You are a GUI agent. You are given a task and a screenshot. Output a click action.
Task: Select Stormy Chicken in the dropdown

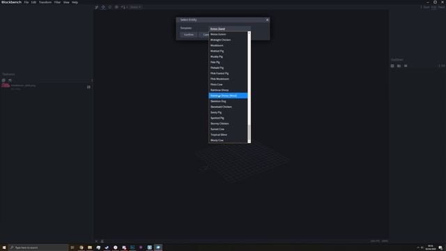[x=228, y=123]
